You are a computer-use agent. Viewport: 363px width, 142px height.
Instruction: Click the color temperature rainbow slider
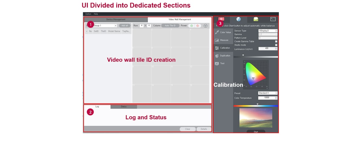(256, 106)
